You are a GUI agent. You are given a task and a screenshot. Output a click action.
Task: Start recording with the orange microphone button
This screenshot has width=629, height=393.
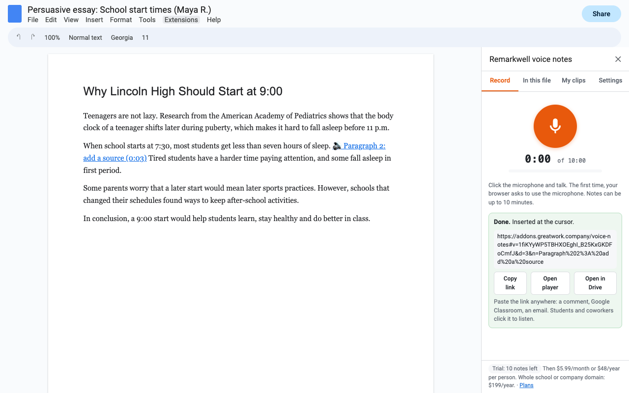pyautogui.click(x=555, y=126)
